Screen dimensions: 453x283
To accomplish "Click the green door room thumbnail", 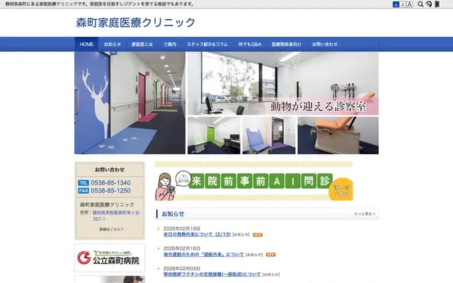I will pyautogui.click(x=214, y=135).
